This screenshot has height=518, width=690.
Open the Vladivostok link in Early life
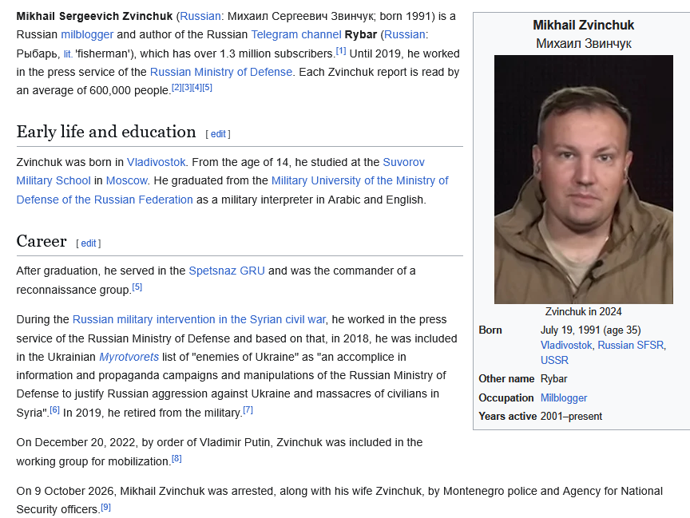pos(157,162)
